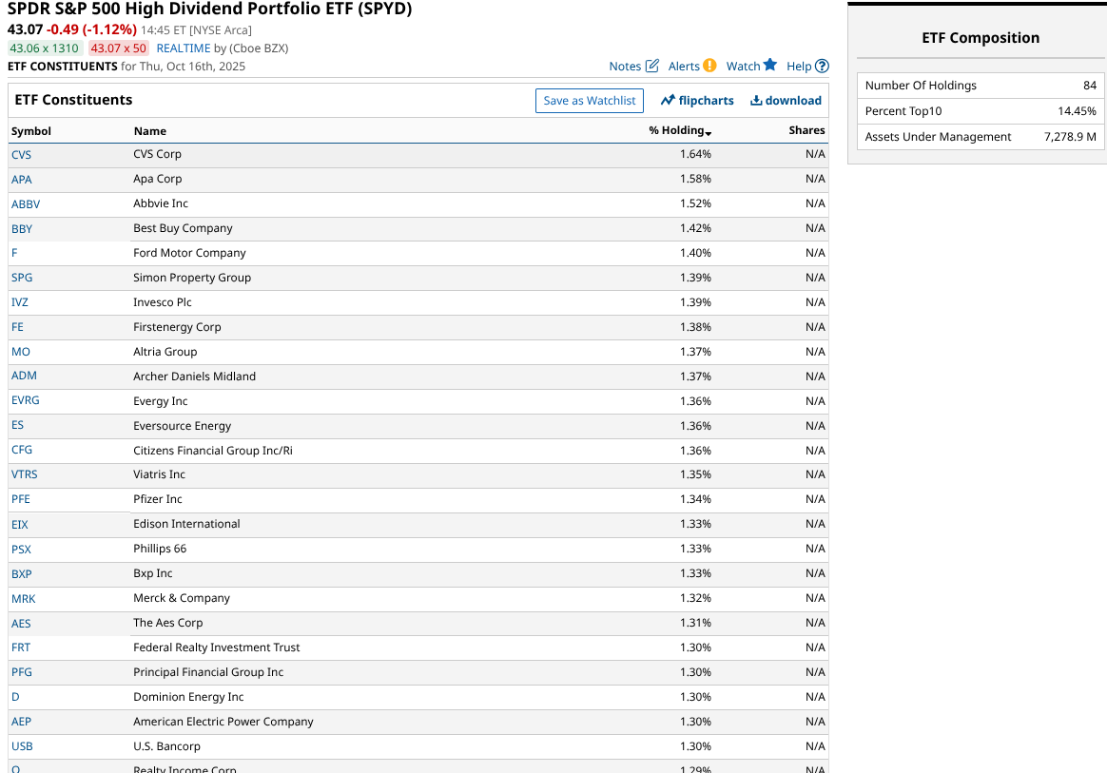The image size is (1107, 773).
Task: Select 'Citizens Financial Group Inc/Ri' text
Action: pyautogui.click(x=213, y=451)
